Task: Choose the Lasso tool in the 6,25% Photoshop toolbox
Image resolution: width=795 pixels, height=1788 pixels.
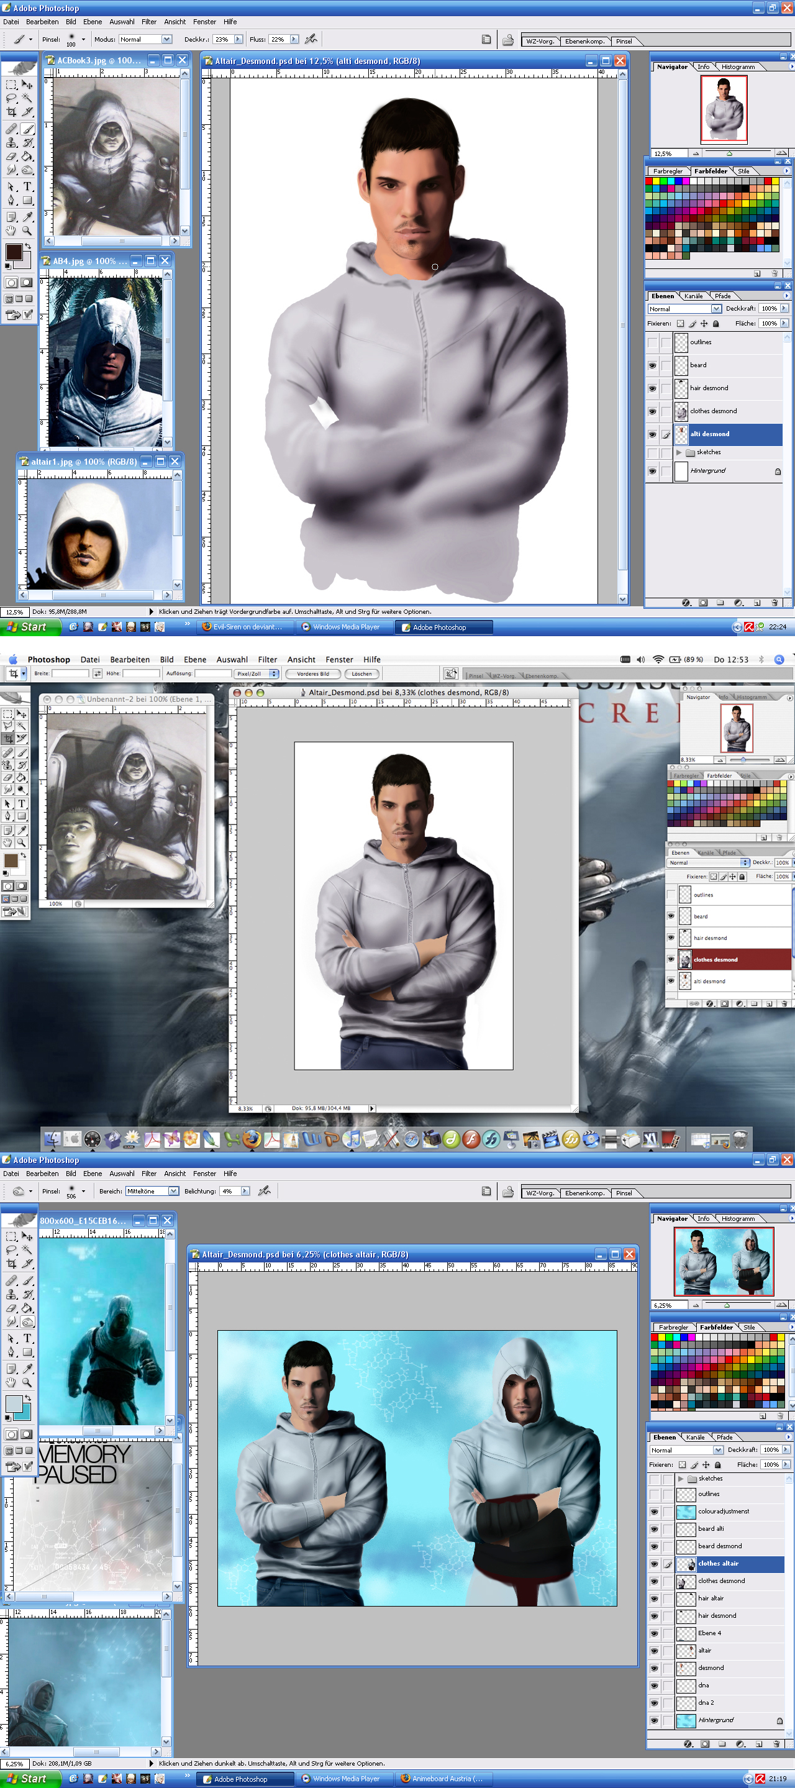Action: point(12,1250)
